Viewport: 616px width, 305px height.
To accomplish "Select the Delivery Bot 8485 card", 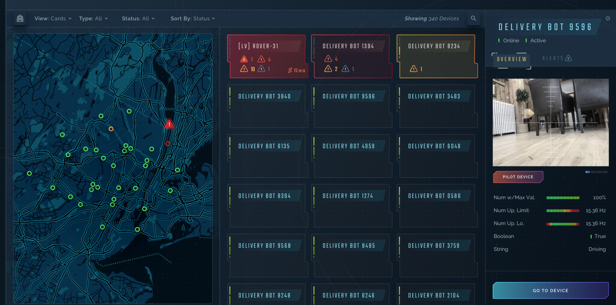I will click(351, 256).
